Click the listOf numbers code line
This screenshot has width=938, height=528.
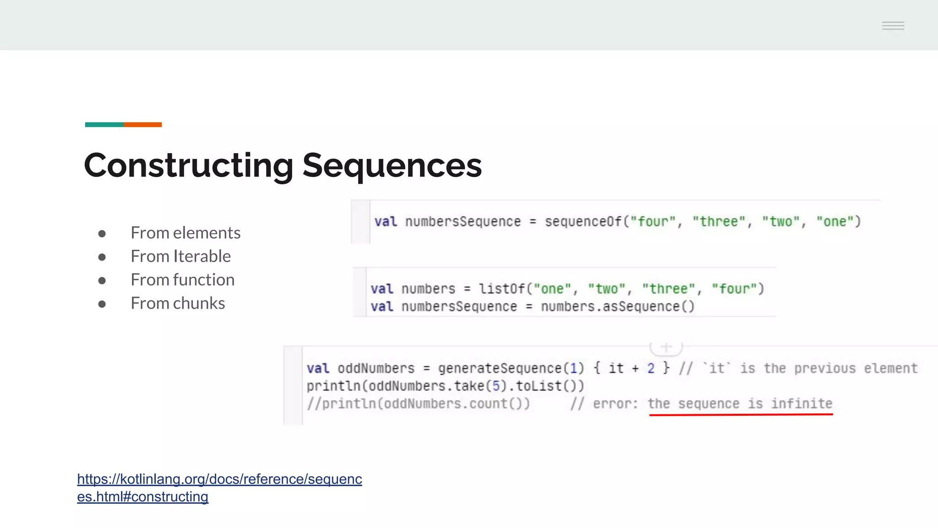coord(567,289)
